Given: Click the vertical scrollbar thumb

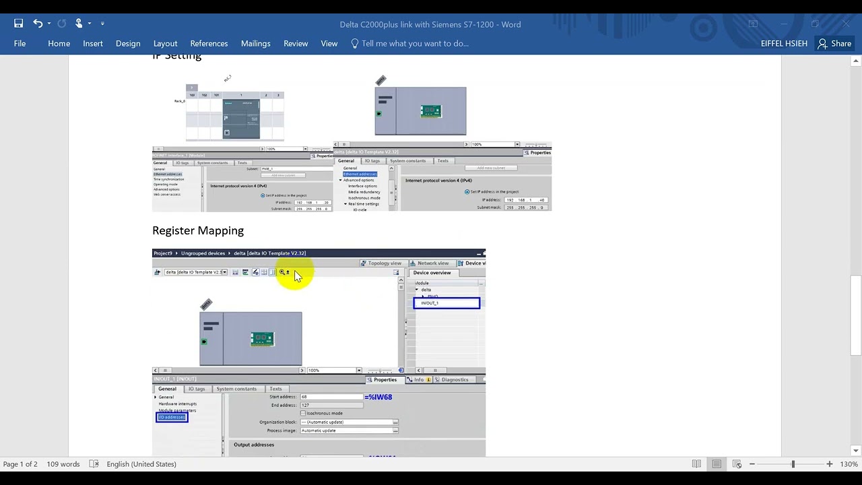Looking at the screenshot, I should [856, 315].
